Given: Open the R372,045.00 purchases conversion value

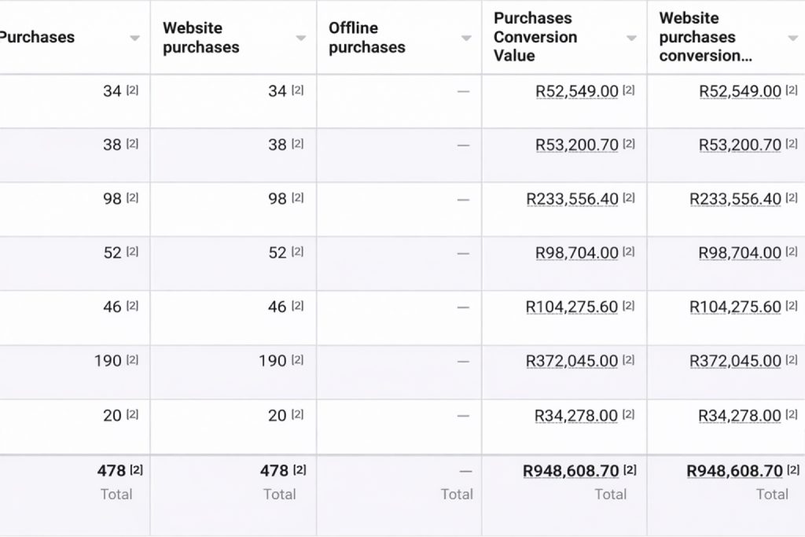Looking at the screenshot, I should pos(572,362).
